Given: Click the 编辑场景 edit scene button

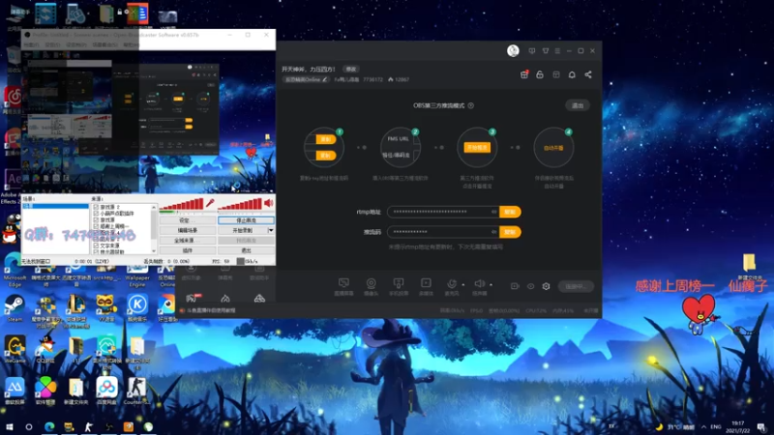Looking at the screenshot, I should pyautogui.click(x=187, y=230).
